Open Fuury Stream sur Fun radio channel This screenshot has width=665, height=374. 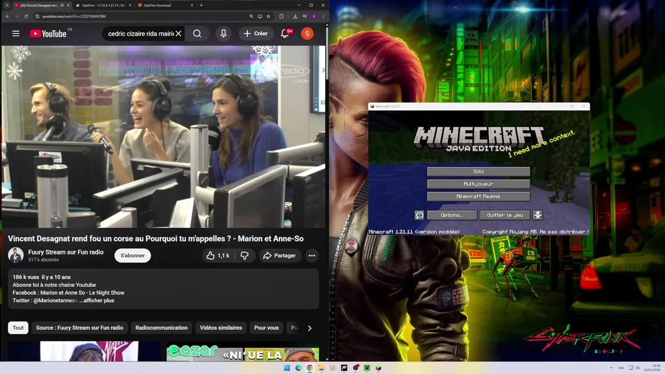point(66,252)
